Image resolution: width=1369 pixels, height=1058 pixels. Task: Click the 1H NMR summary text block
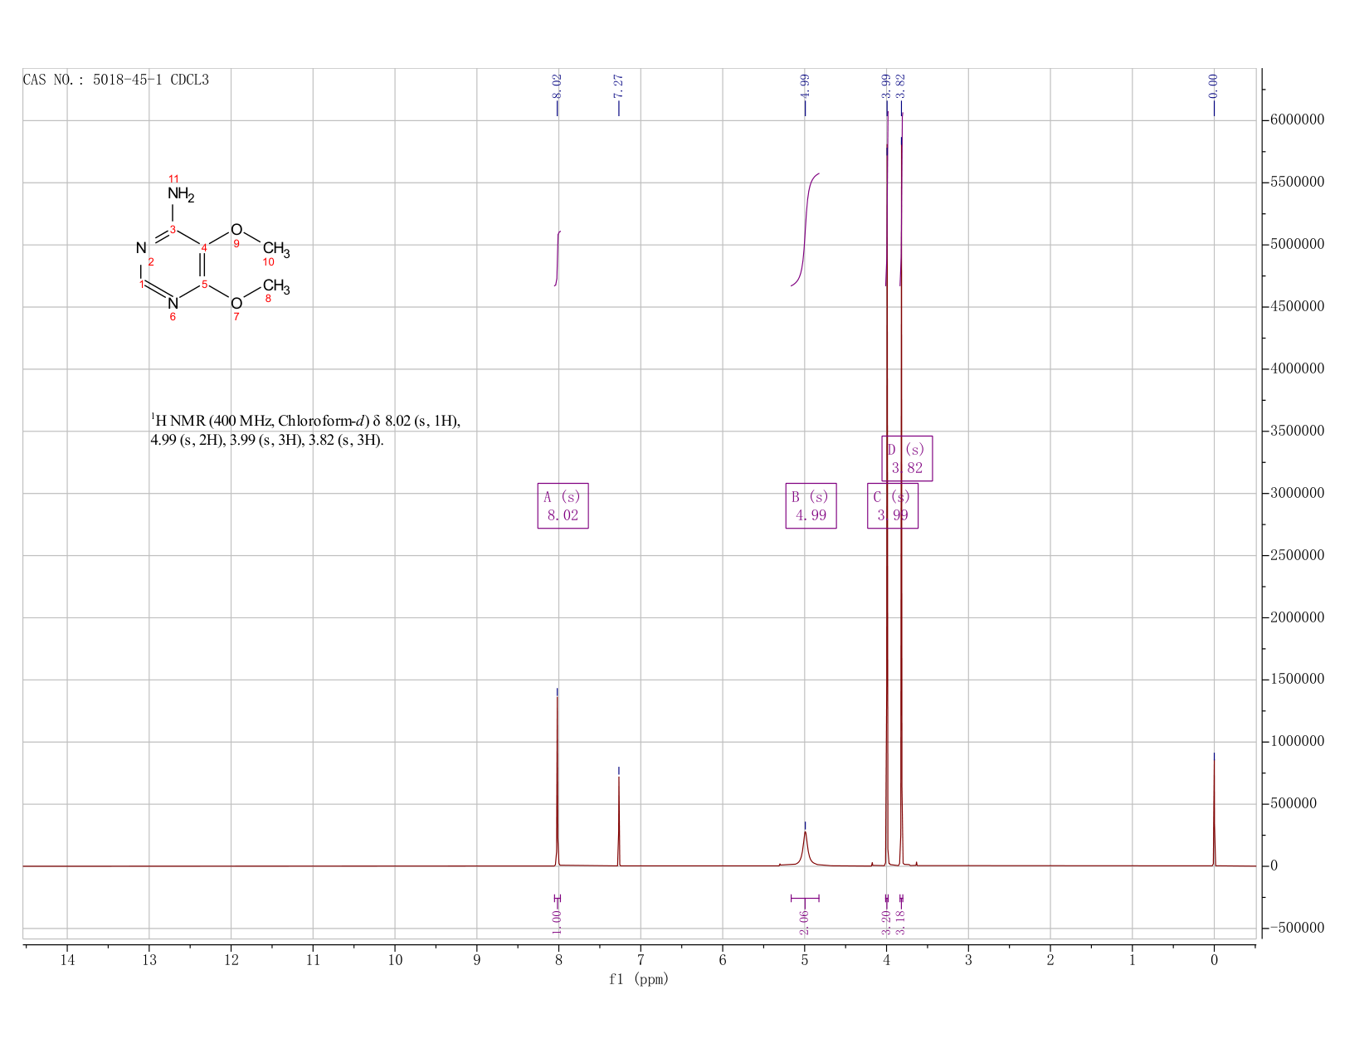304,430
